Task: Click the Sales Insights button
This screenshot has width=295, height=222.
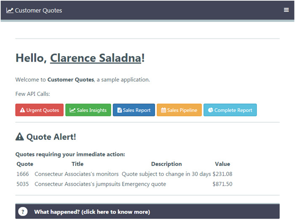Action: (88, 110)
